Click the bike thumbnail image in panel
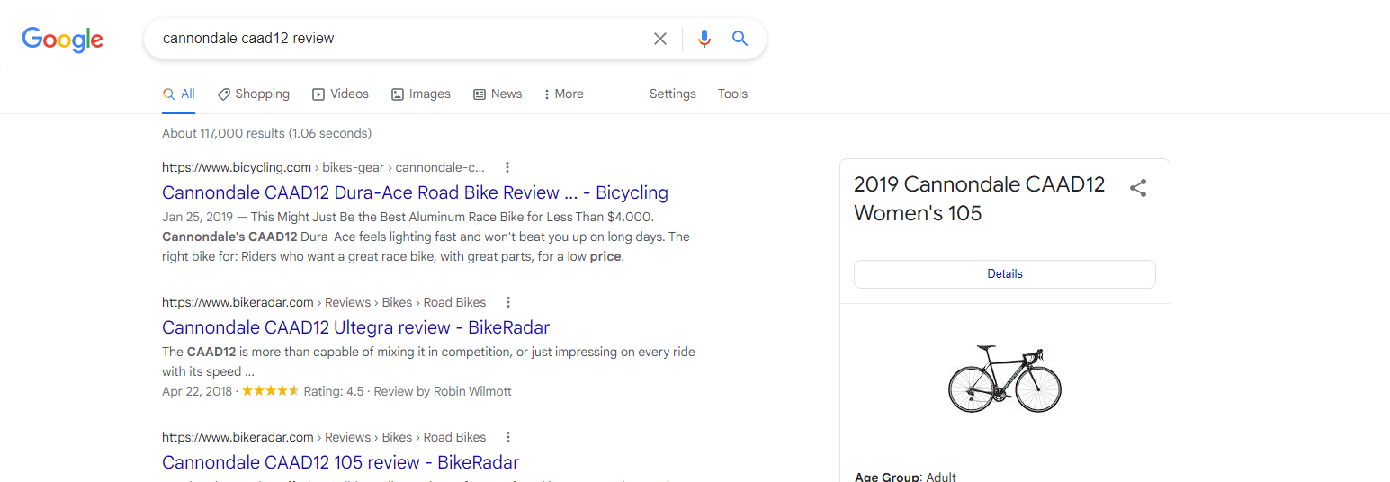This screenshot has height=482, width=1390. pos(1005,379)
